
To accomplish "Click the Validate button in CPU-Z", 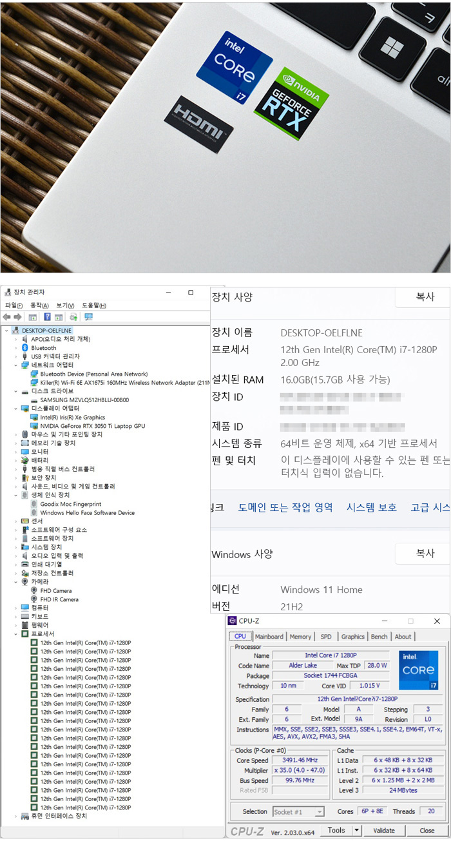I will [384, 830].
